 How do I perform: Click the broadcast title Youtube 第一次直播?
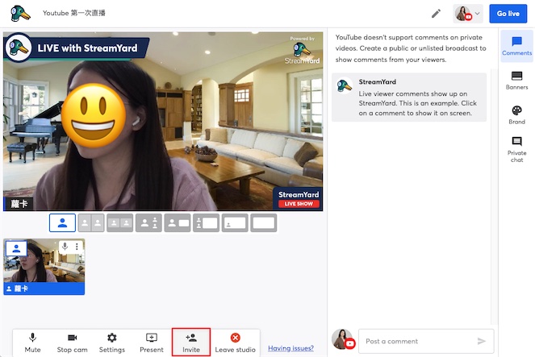point(74,13)
